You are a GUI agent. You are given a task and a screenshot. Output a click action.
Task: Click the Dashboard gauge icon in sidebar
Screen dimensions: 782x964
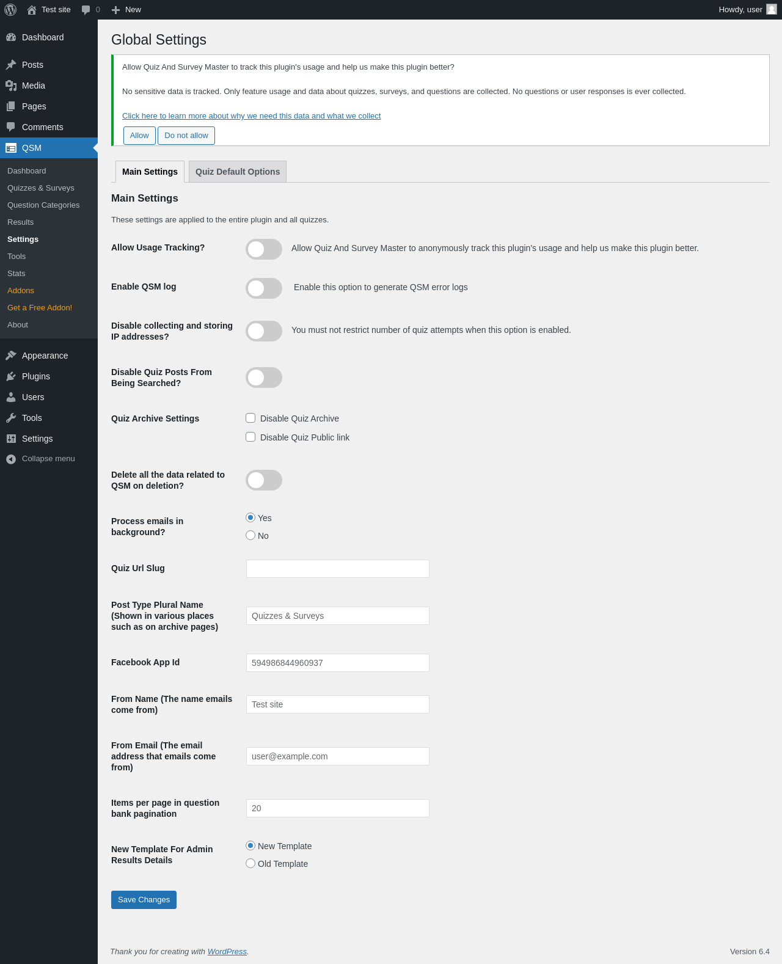click(11, 37)
